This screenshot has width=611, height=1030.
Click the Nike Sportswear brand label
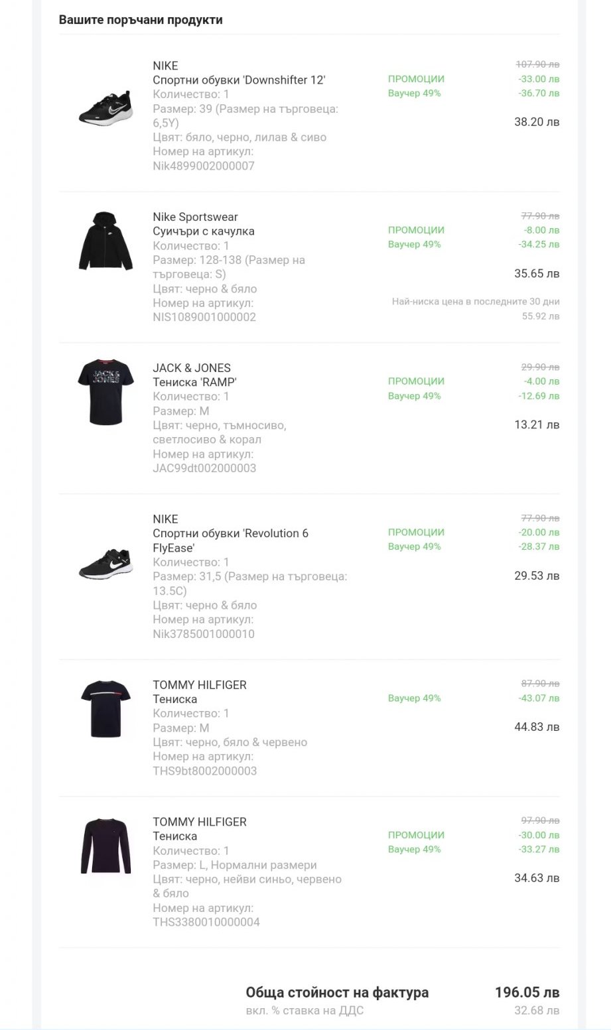(x=195, y=217)
